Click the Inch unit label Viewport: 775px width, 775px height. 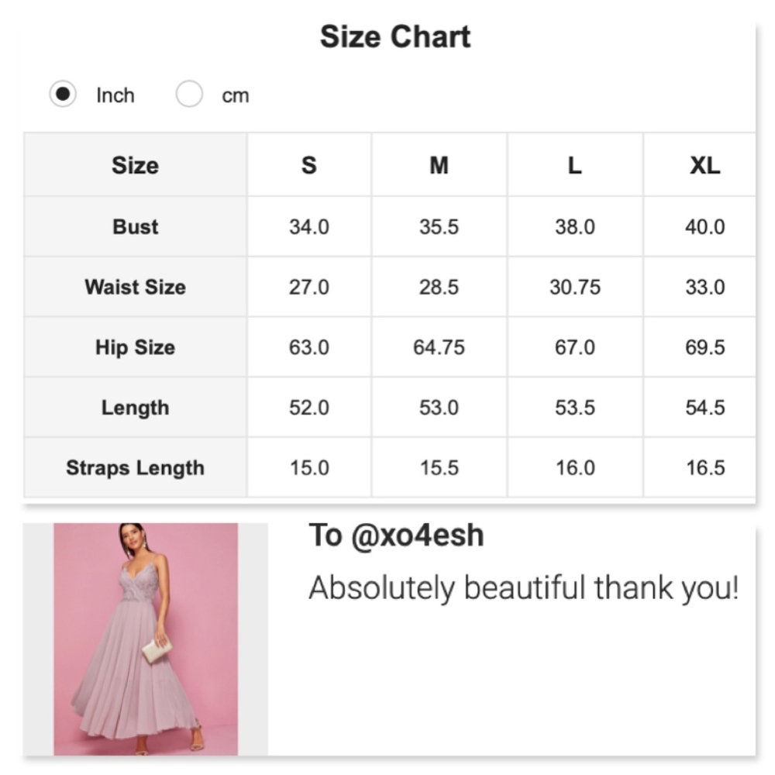[115, 95]
